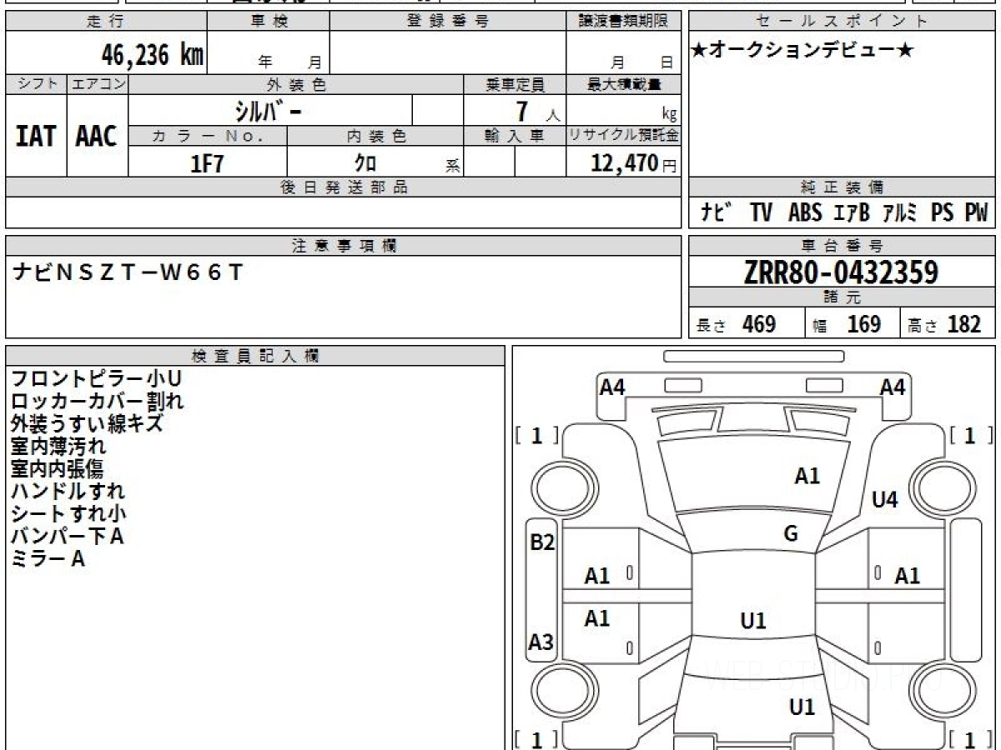Select the 注意事項欄 header
1001x750 pixels.
coord(343,245)
